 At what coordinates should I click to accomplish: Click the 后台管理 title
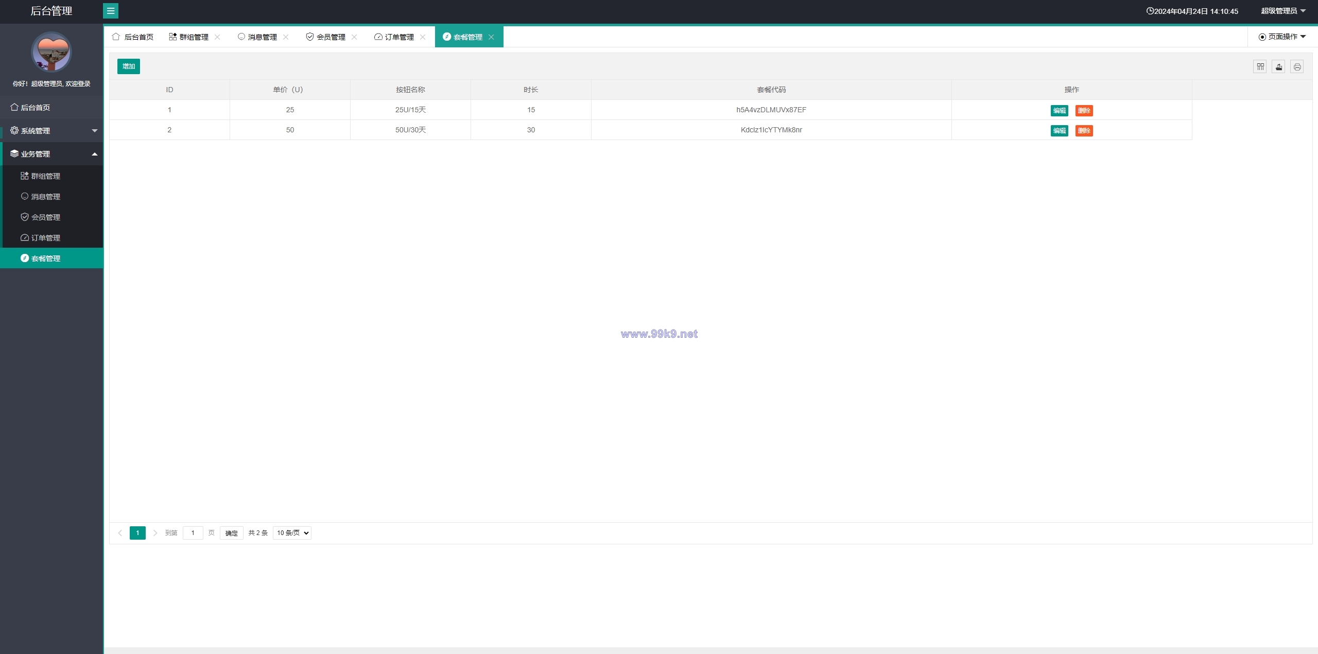(51, 11)
